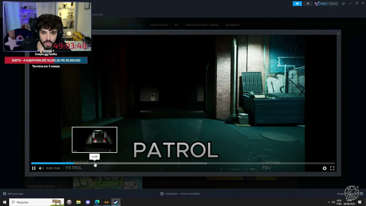
Task: Open Steam notifications bell
Action: point(308,3)
